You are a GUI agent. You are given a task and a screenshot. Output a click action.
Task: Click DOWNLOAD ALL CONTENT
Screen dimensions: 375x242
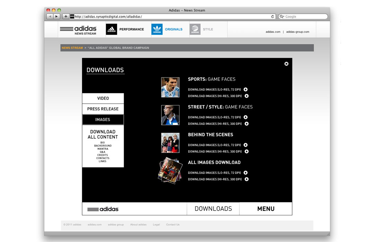click(103, 134)
